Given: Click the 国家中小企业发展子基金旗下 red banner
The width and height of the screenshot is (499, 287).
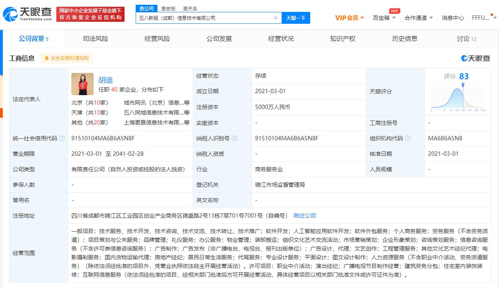Looking at the screenshot, I should [90, 14].
